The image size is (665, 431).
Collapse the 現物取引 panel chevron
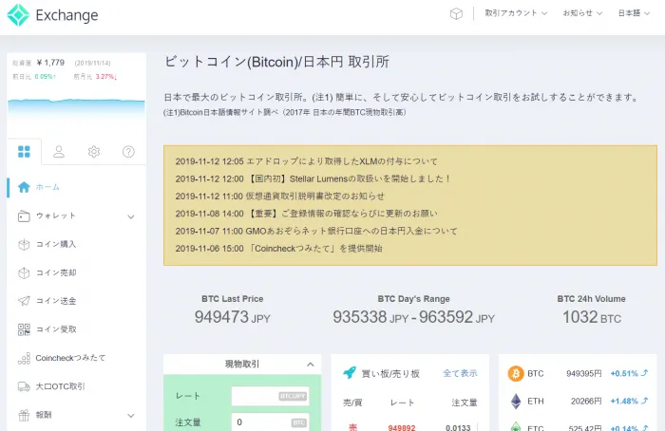pyautogui.click(x=311, y=364)
